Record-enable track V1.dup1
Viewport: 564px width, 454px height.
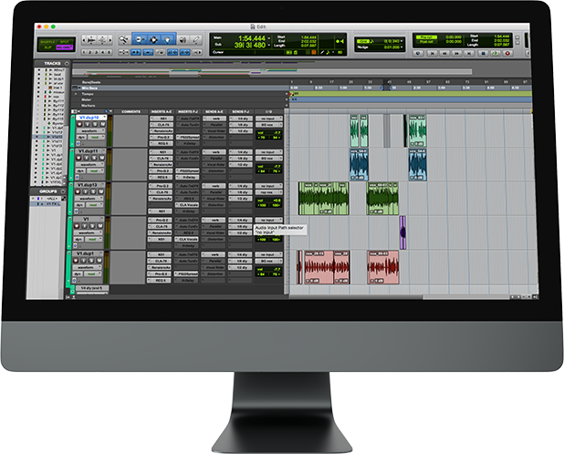point(77,261)
